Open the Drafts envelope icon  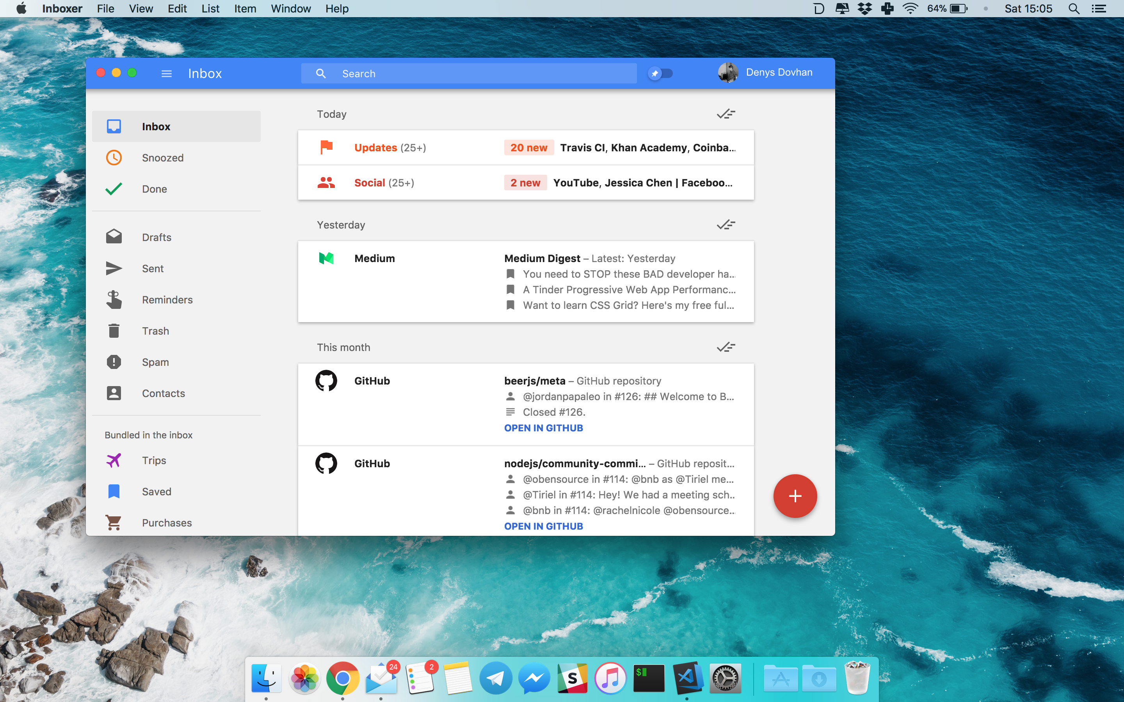pyautogui.click(x=114, y=237)
